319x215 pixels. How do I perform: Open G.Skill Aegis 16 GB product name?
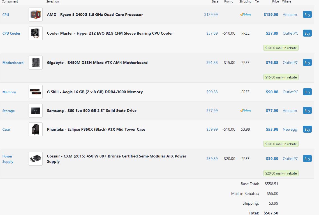(95, 92)
